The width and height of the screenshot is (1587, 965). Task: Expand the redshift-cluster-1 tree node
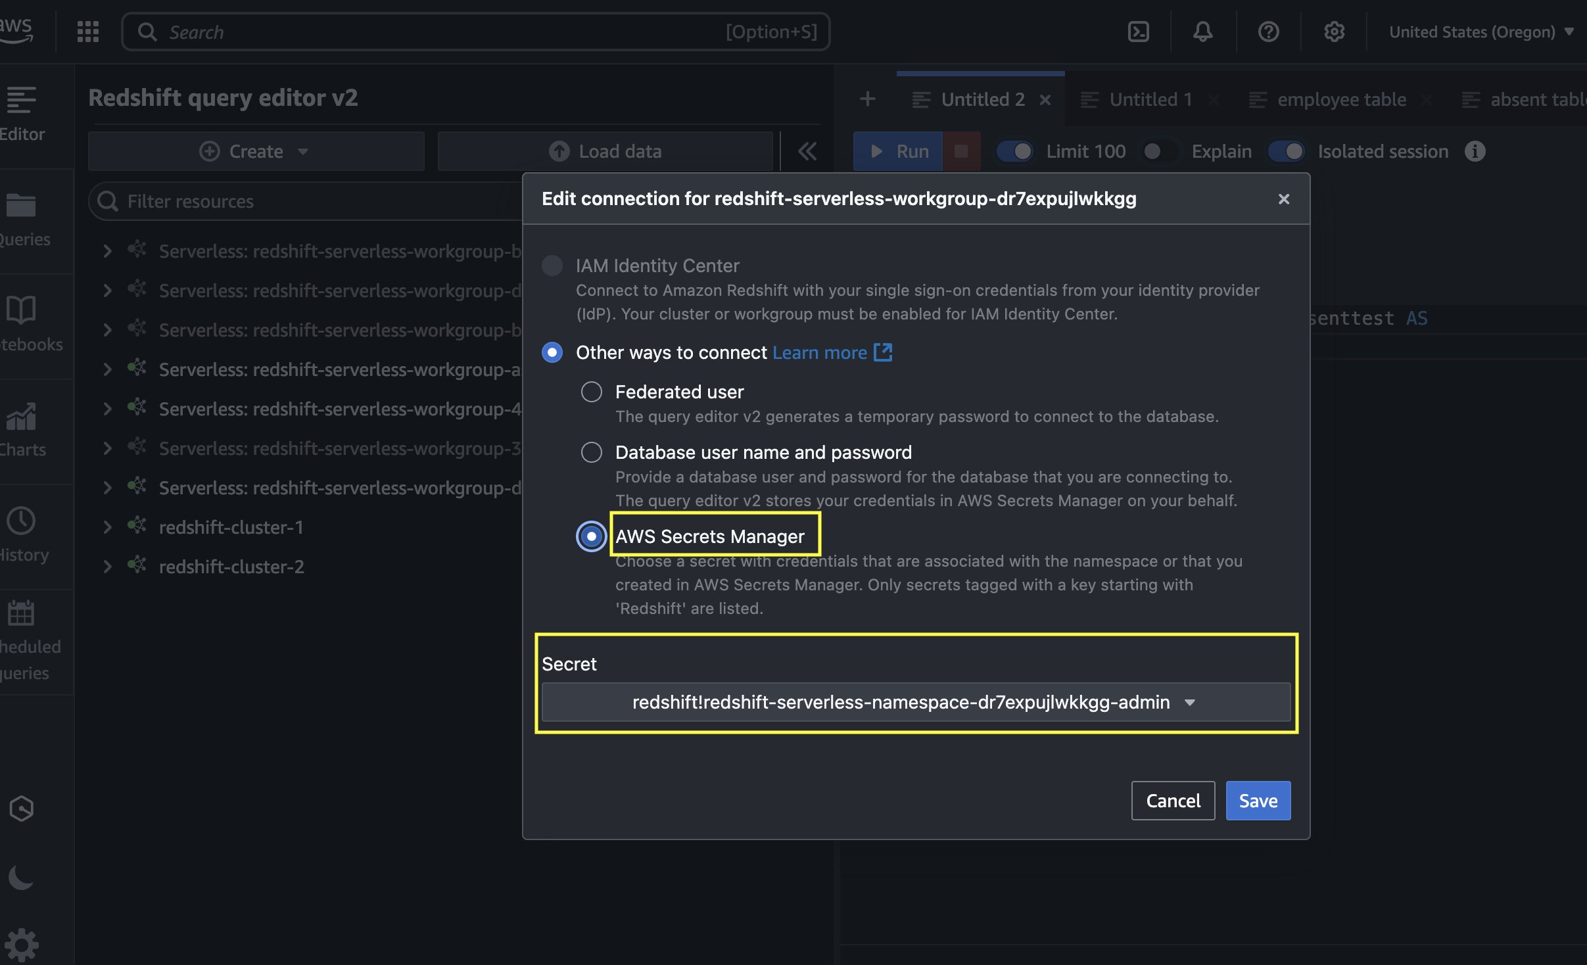pyautogui.click(x=107, y=527)
